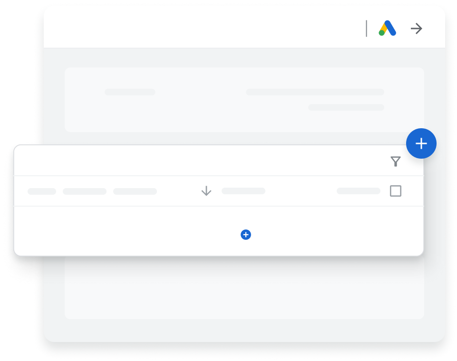Image resolution: width=457 pixels, height=361 pixels.
Task: Click the longest placeholder bar in top card
Action: click(315, 92)
